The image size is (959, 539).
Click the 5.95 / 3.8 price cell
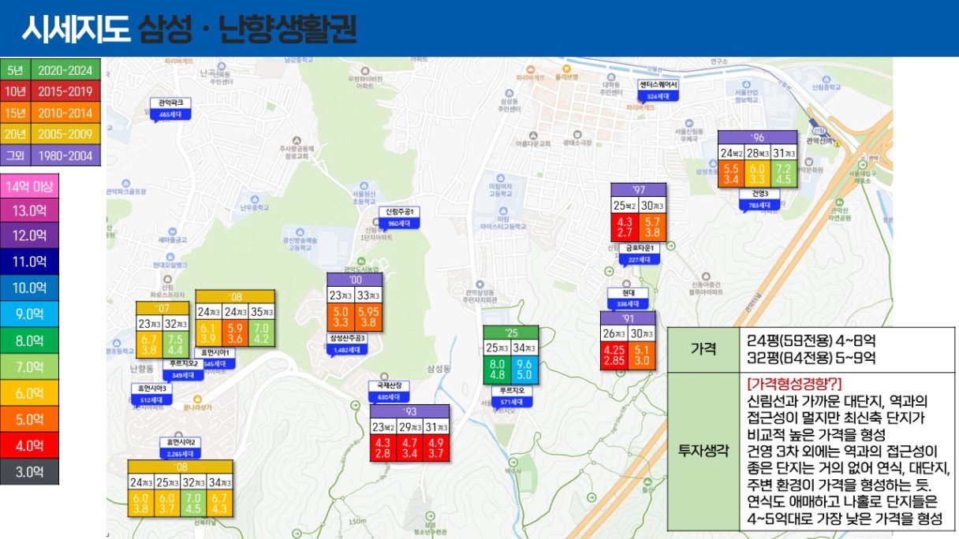[x=368, y=316]
